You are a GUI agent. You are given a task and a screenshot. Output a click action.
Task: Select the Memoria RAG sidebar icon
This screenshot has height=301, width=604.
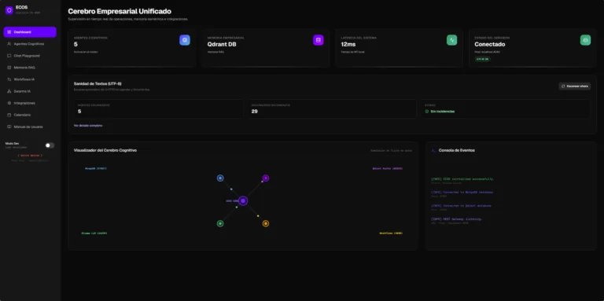point(9,68)
